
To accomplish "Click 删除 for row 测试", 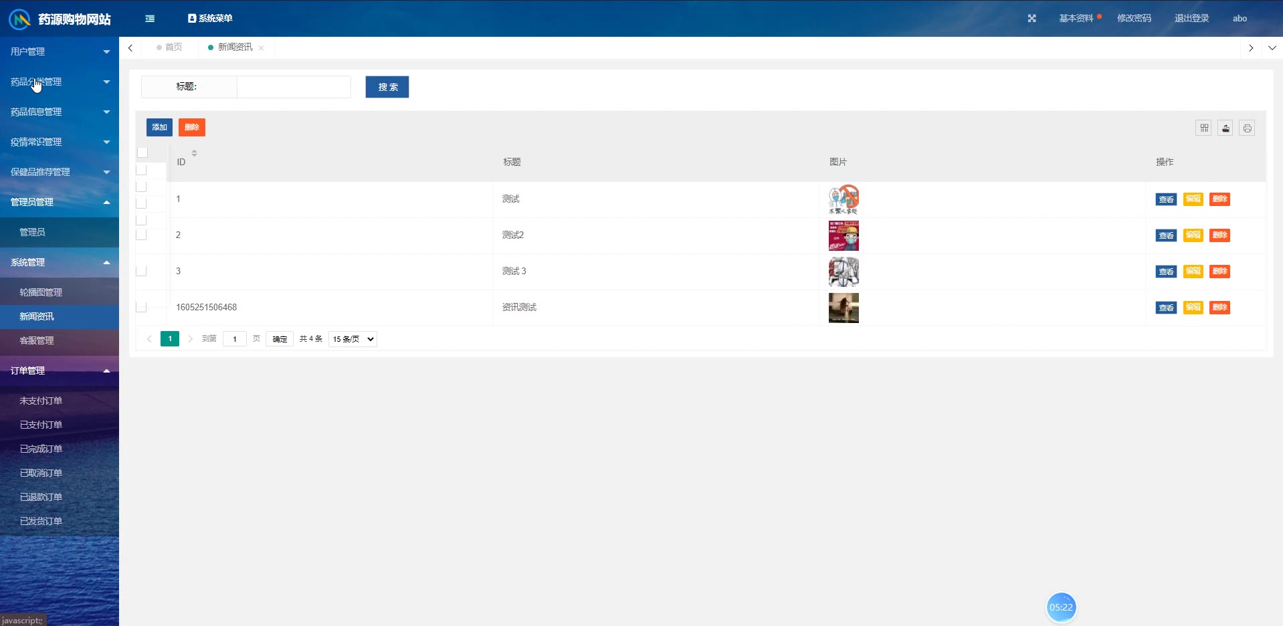I will coord(1219,199).
